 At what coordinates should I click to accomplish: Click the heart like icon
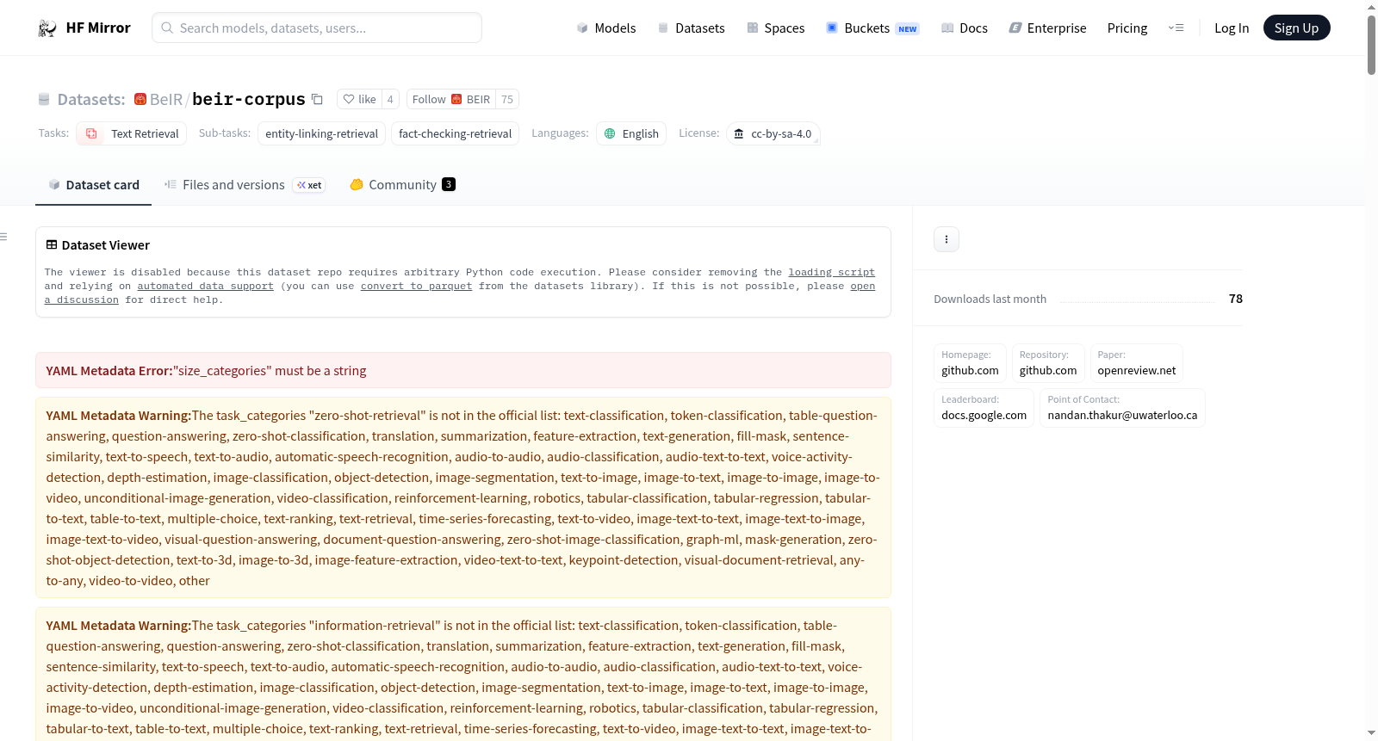349,99
